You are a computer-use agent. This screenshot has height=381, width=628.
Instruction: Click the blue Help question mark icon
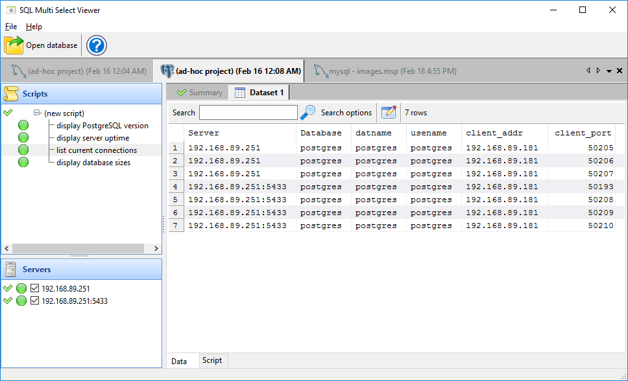tap(97, 45)
